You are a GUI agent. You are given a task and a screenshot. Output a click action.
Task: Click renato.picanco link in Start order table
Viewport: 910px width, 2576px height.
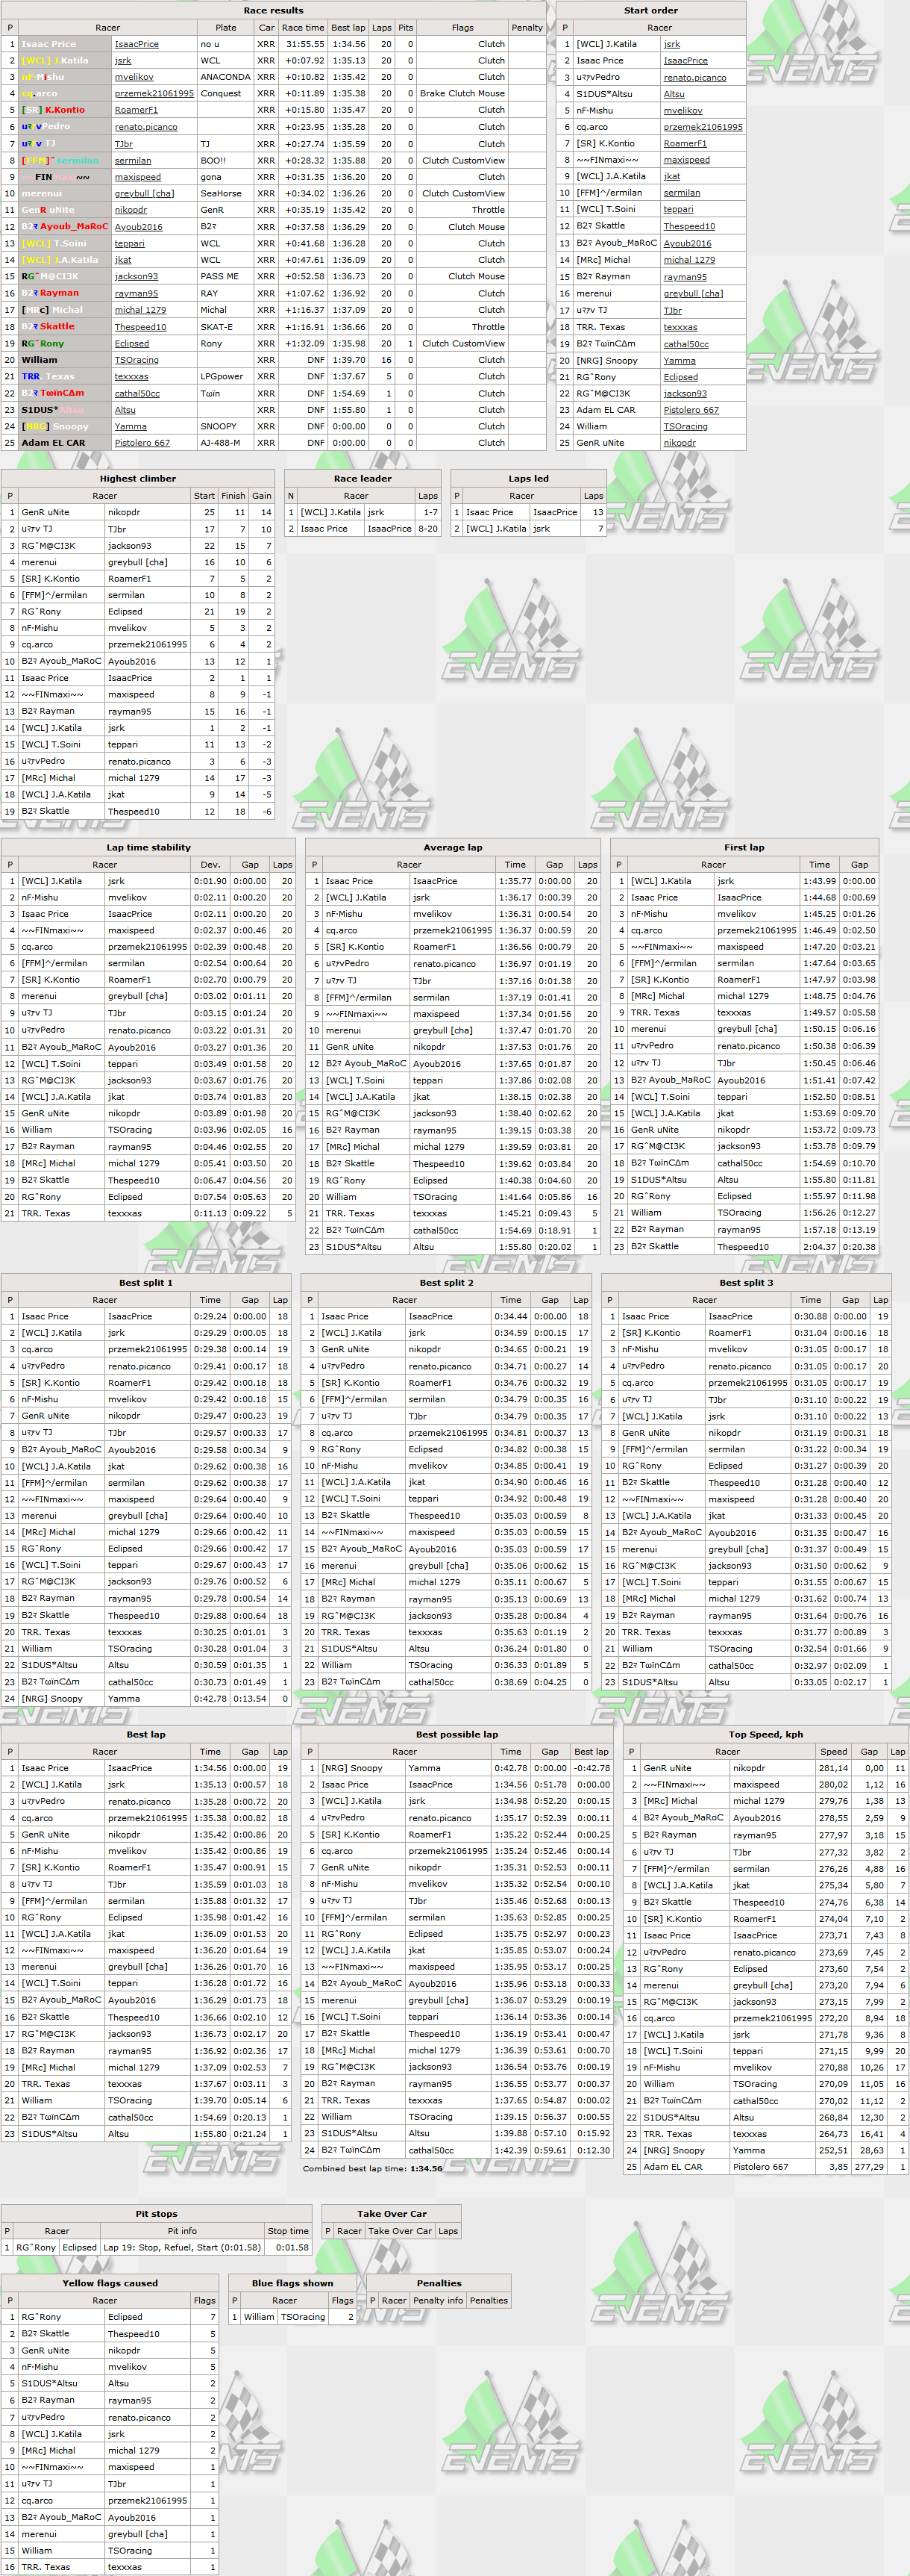[695, 77]
